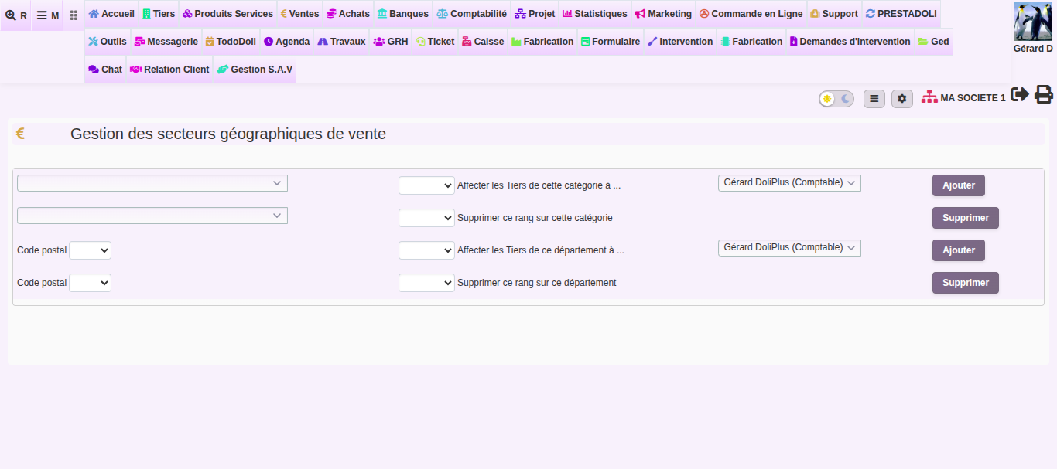Click the MA SOCIETE 1 organization icon
This screenshot has width=1057, height=469.
click(x=929, y=97)
